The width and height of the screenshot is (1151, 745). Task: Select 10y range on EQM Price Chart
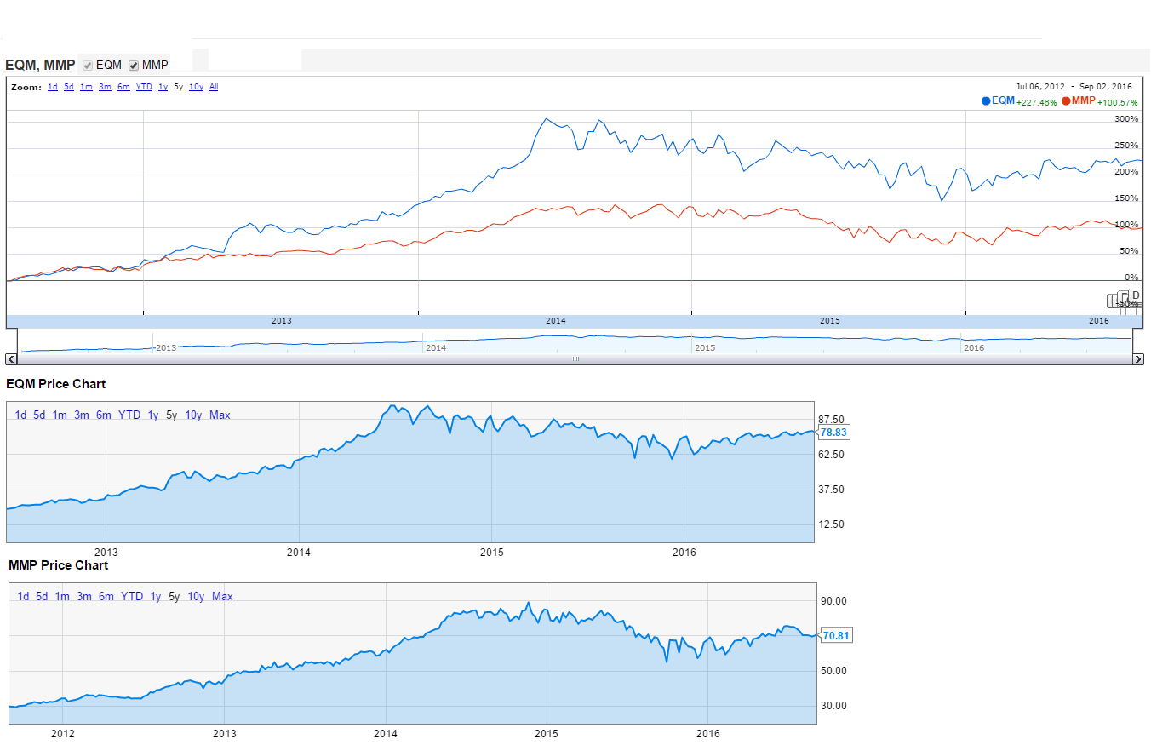pyautogui.click(x=193, y=415)
